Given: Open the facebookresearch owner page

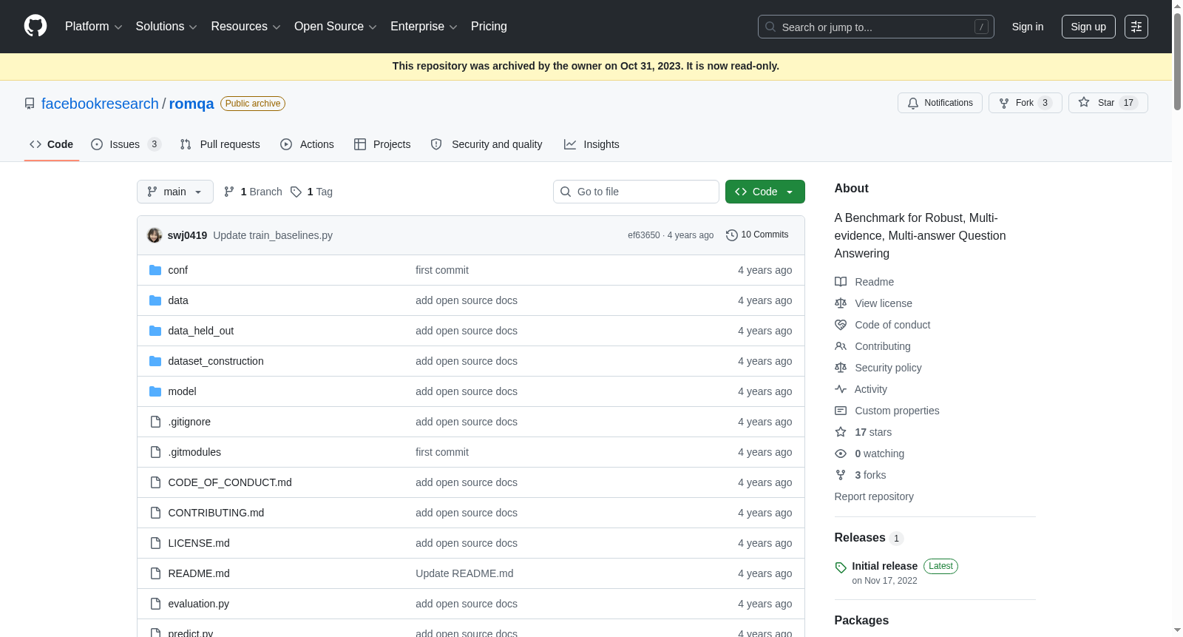Looking at the screenshot, I should pos(100,104).
